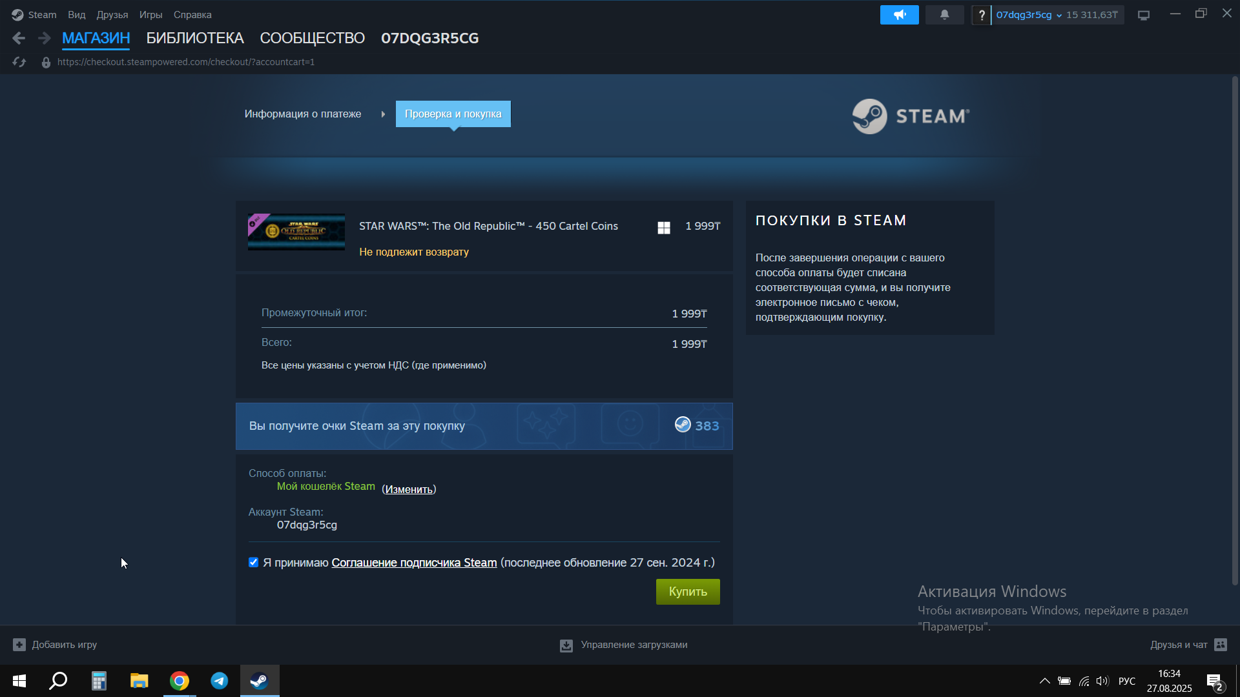Viewport: 1240px width, 697px height.
Task: Switch to the МАГАЗИН tab
Action: (96, 38)
